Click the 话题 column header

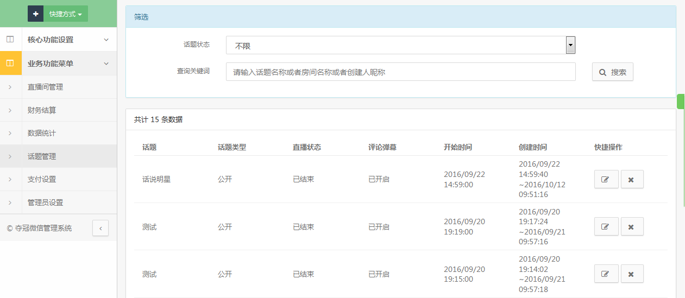pos(149,147)
